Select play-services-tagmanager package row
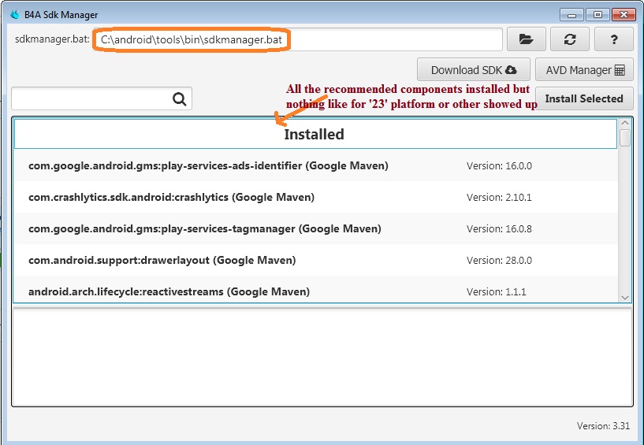This screenshot has width=644, height=445. [x=315, y=228]
